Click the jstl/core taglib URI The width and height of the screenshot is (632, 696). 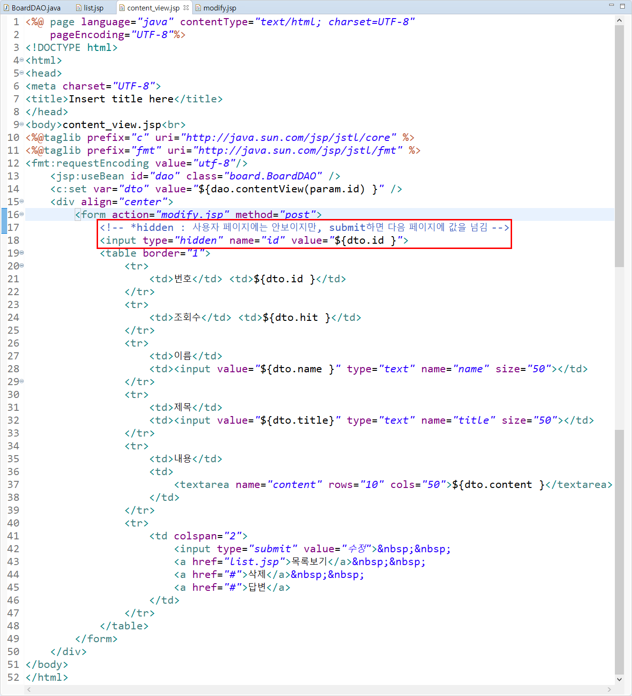288,138
